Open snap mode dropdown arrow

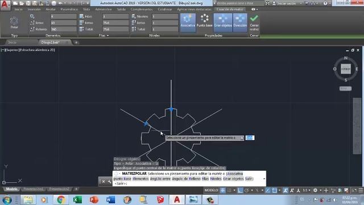pos(234,190)
